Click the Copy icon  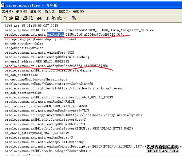pos(54,18)
